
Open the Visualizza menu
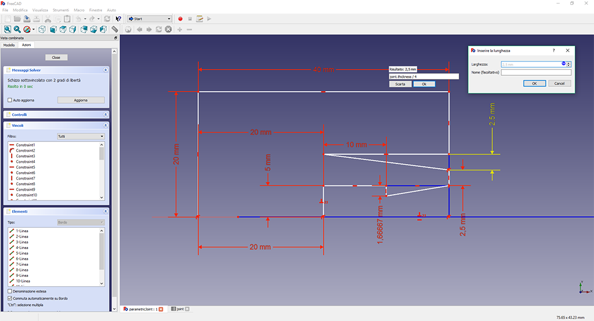(40, 10)
